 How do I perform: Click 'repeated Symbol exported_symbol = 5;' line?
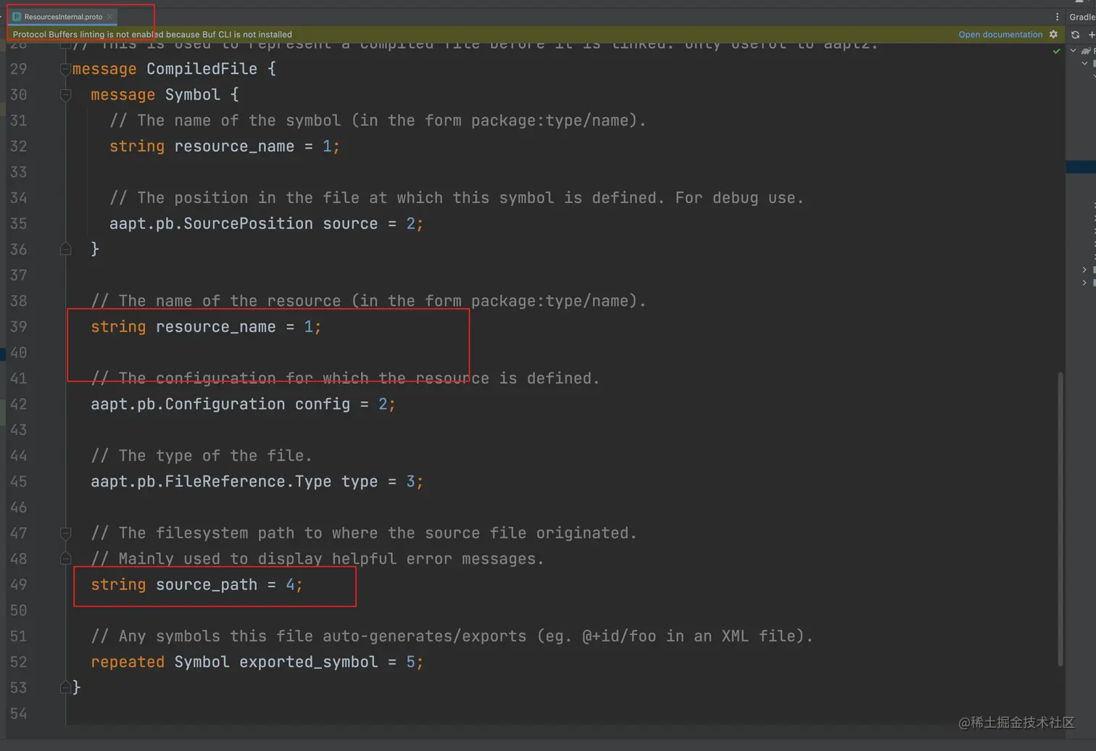pos(257,663)
